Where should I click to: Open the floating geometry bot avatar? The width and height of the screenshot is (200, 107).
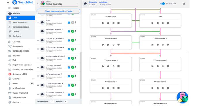182,97
